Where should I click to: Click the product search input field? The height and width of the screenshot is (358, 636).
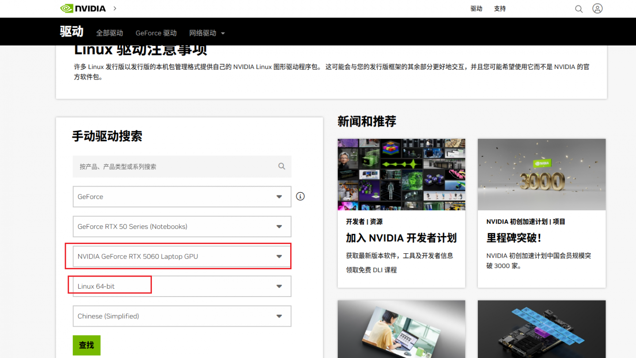coord(177,167)
